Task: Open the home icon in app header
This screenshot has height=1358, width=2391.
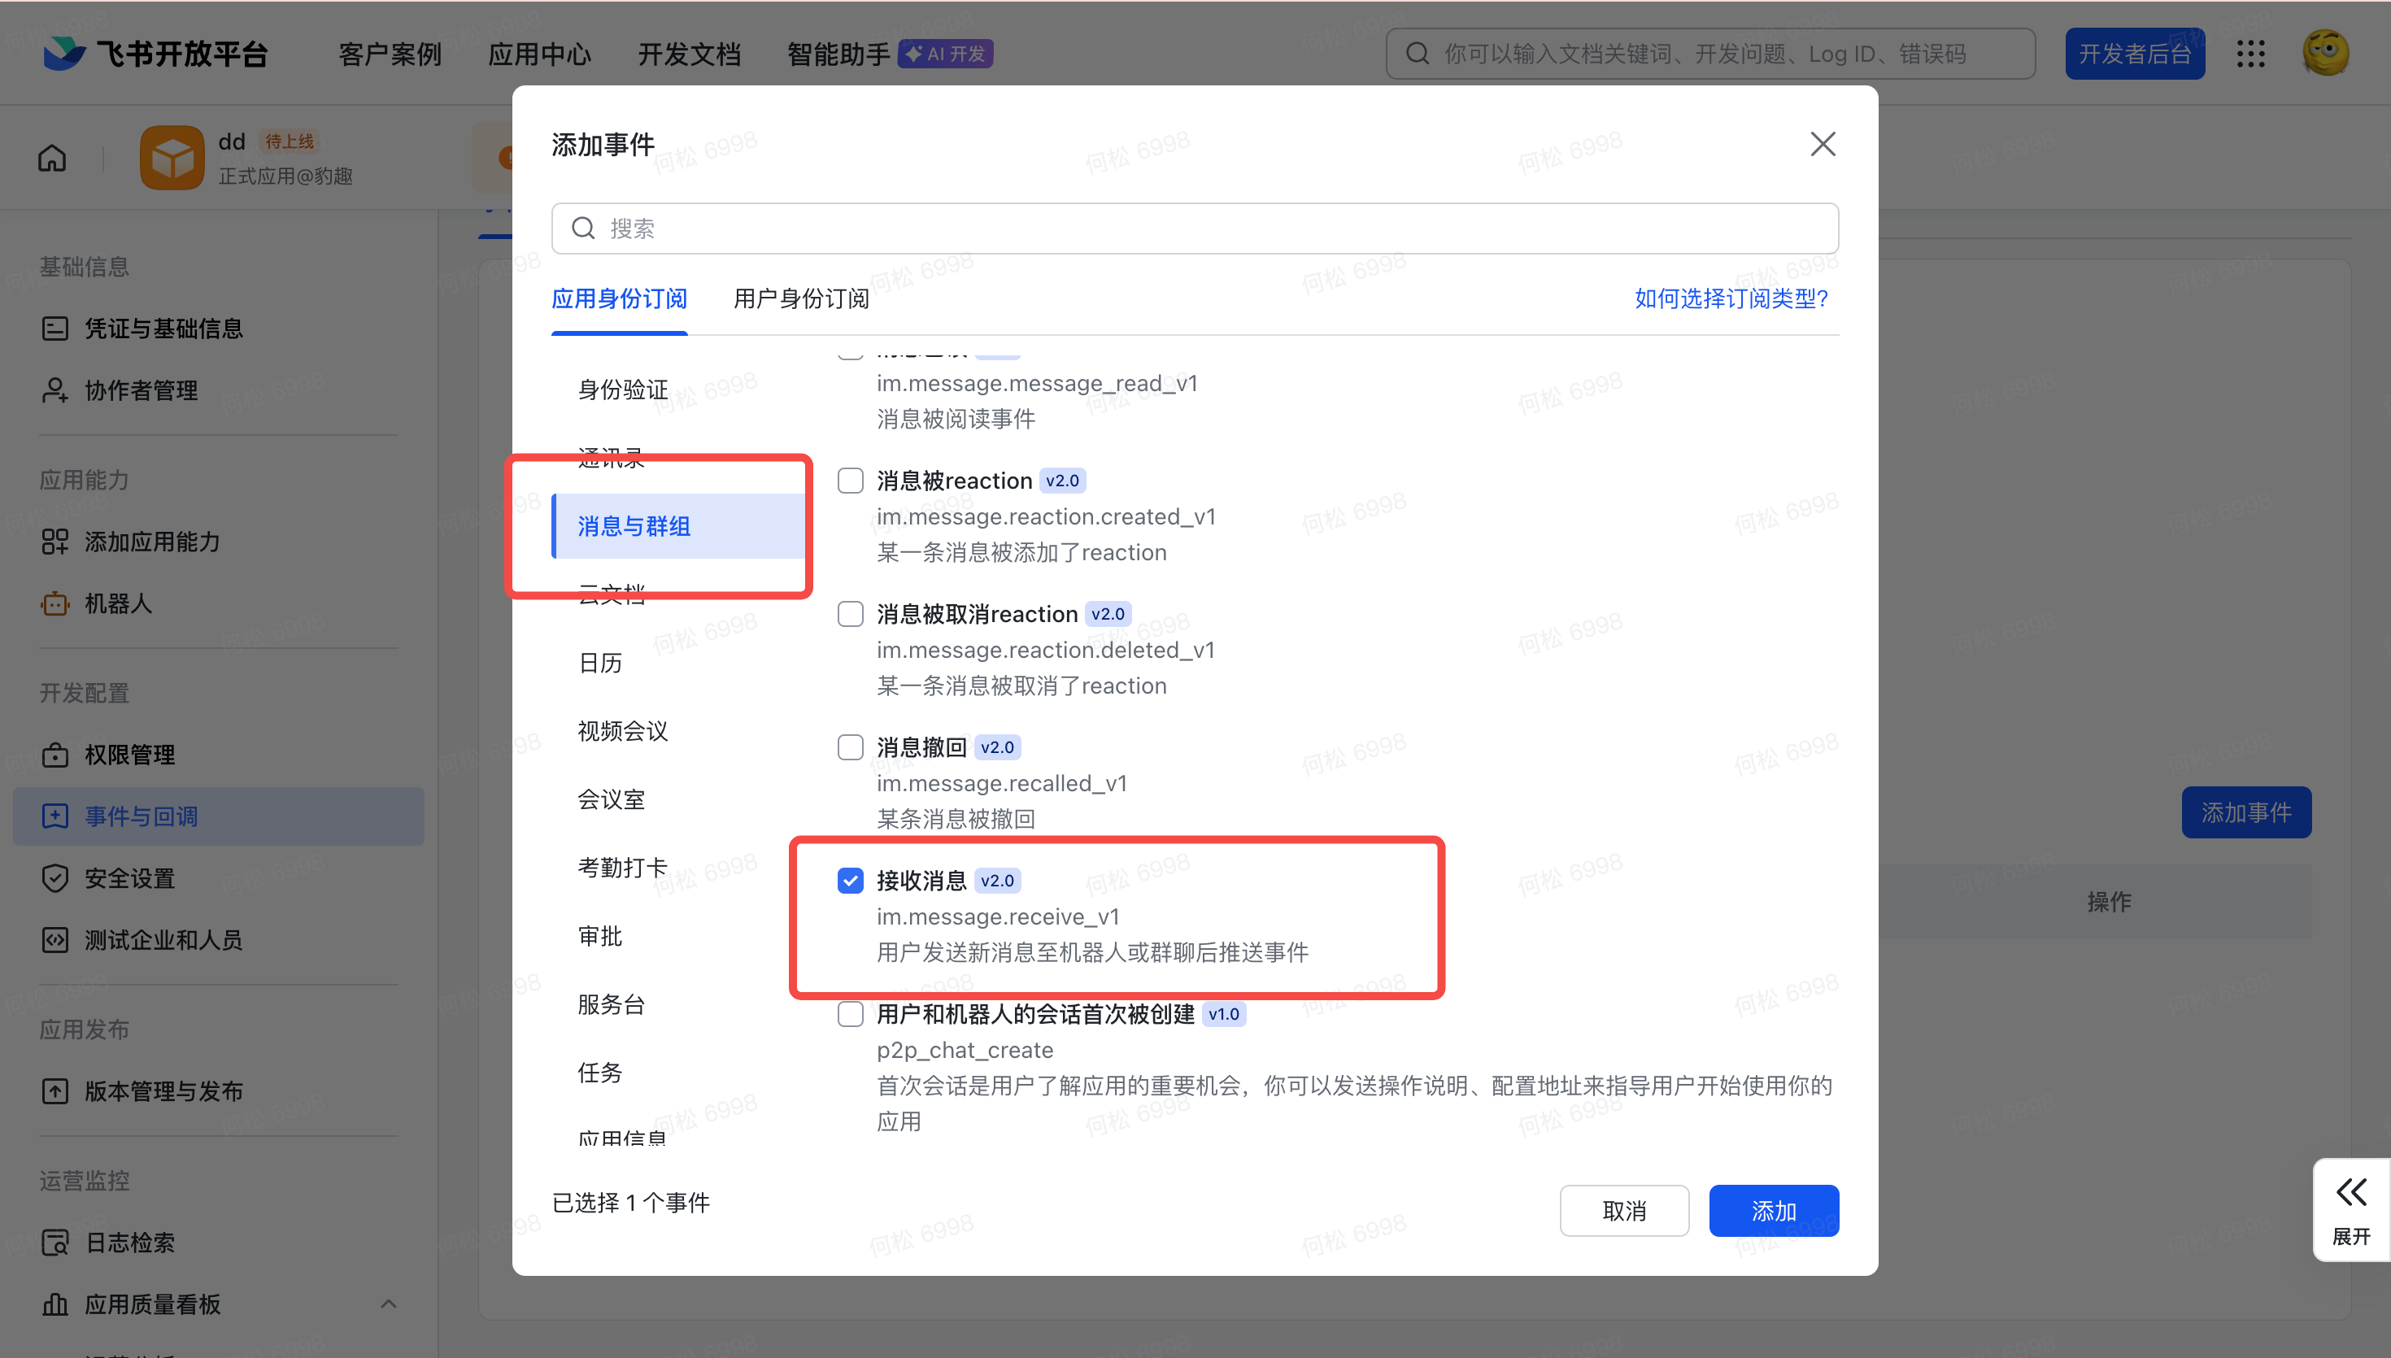Action: pyautogui.click(x=52, y=159)
